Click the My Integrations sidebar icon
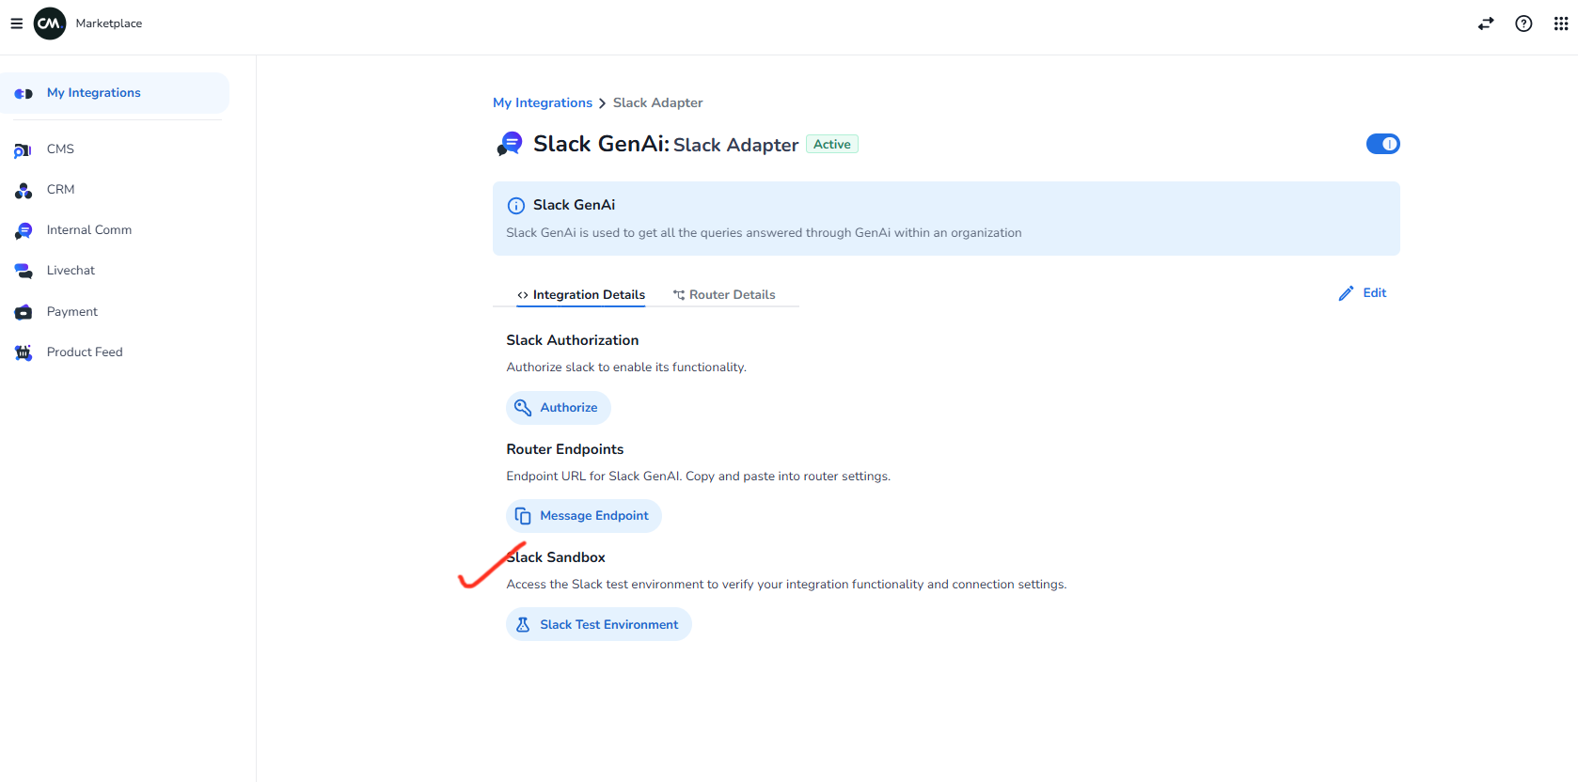 [x=24, y=93]
